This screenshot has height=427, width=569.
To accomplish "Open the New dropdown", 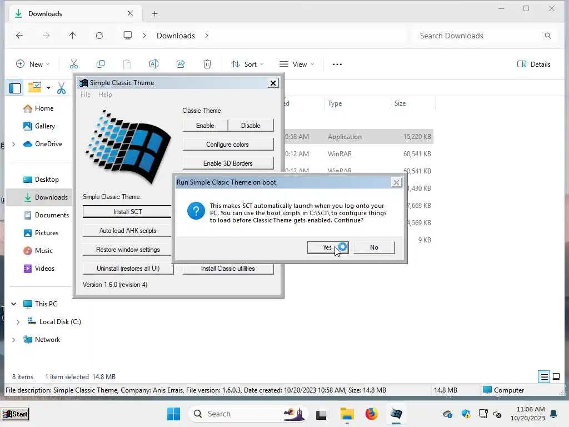I will [x=33, y=64].
